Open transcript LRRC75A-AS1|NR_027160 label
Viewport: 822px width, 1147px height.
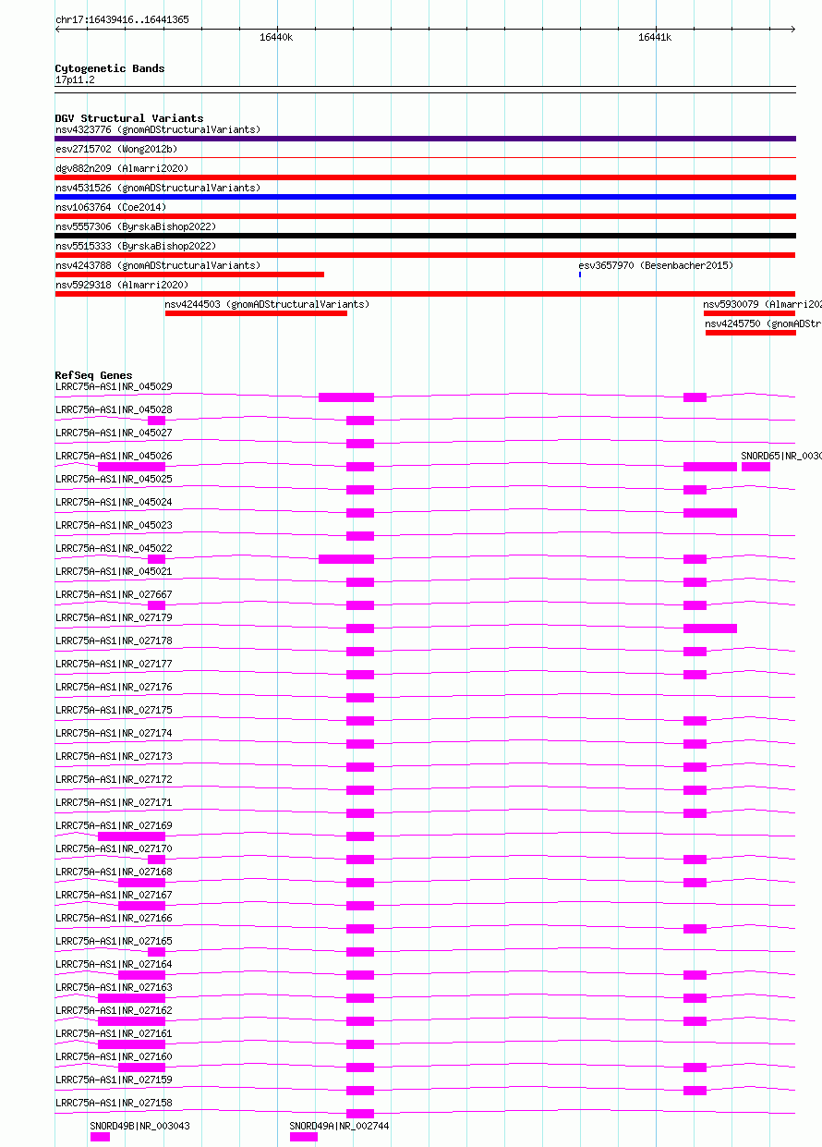click(x=114, y=1056)
